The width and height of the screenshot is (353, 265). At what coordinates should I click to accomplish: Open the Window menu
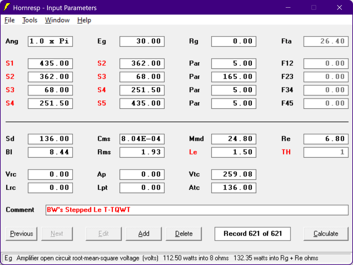pyautogui.click(x=57, y=20)
